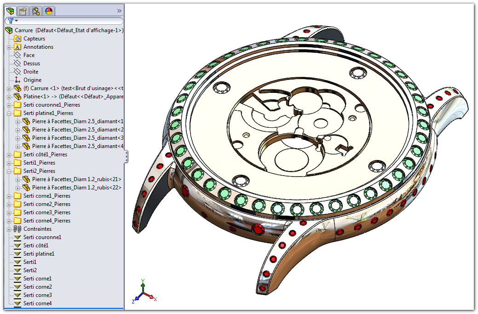Open the ConfigurationManager tab icon

tap(36, 11)
